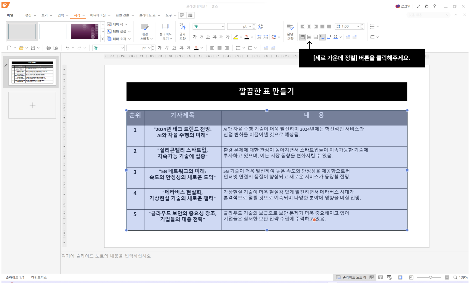Click the slide notes input area
Viewport: 469px width, 285px height.
point(265,263)
